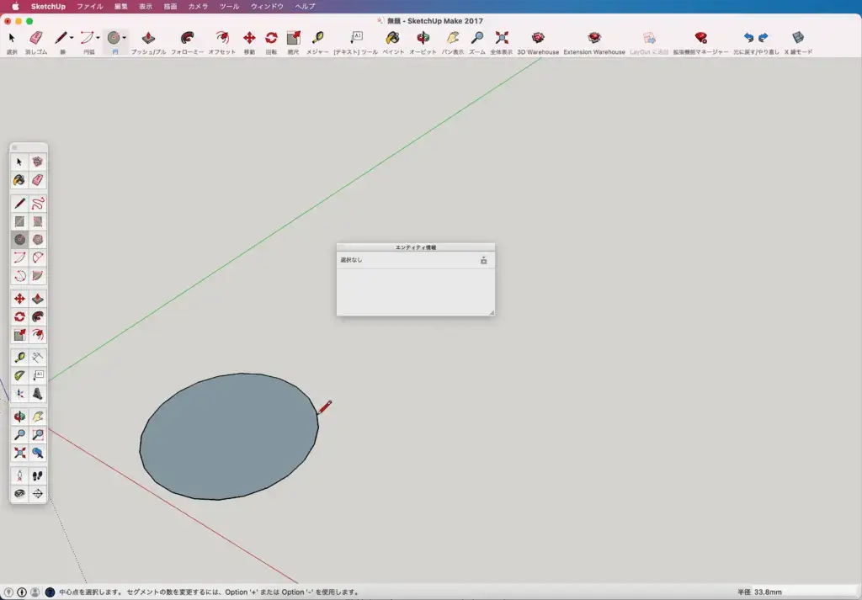Screen dimensions: 862x600
Task: Open the ファイル menu
Action: [x=89, y=7]
